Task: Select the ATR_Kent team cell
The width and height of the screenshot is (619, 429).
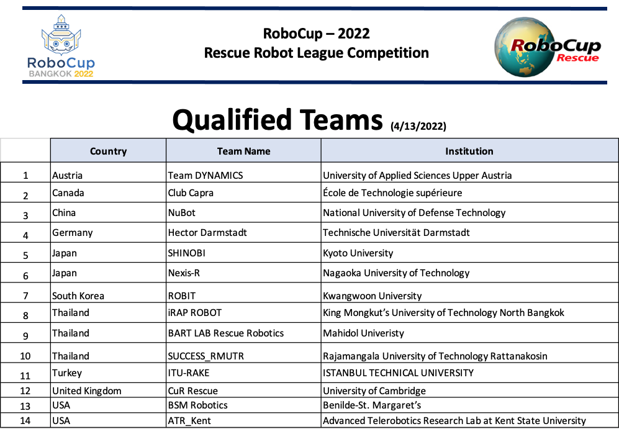Action: pos(243,420)
